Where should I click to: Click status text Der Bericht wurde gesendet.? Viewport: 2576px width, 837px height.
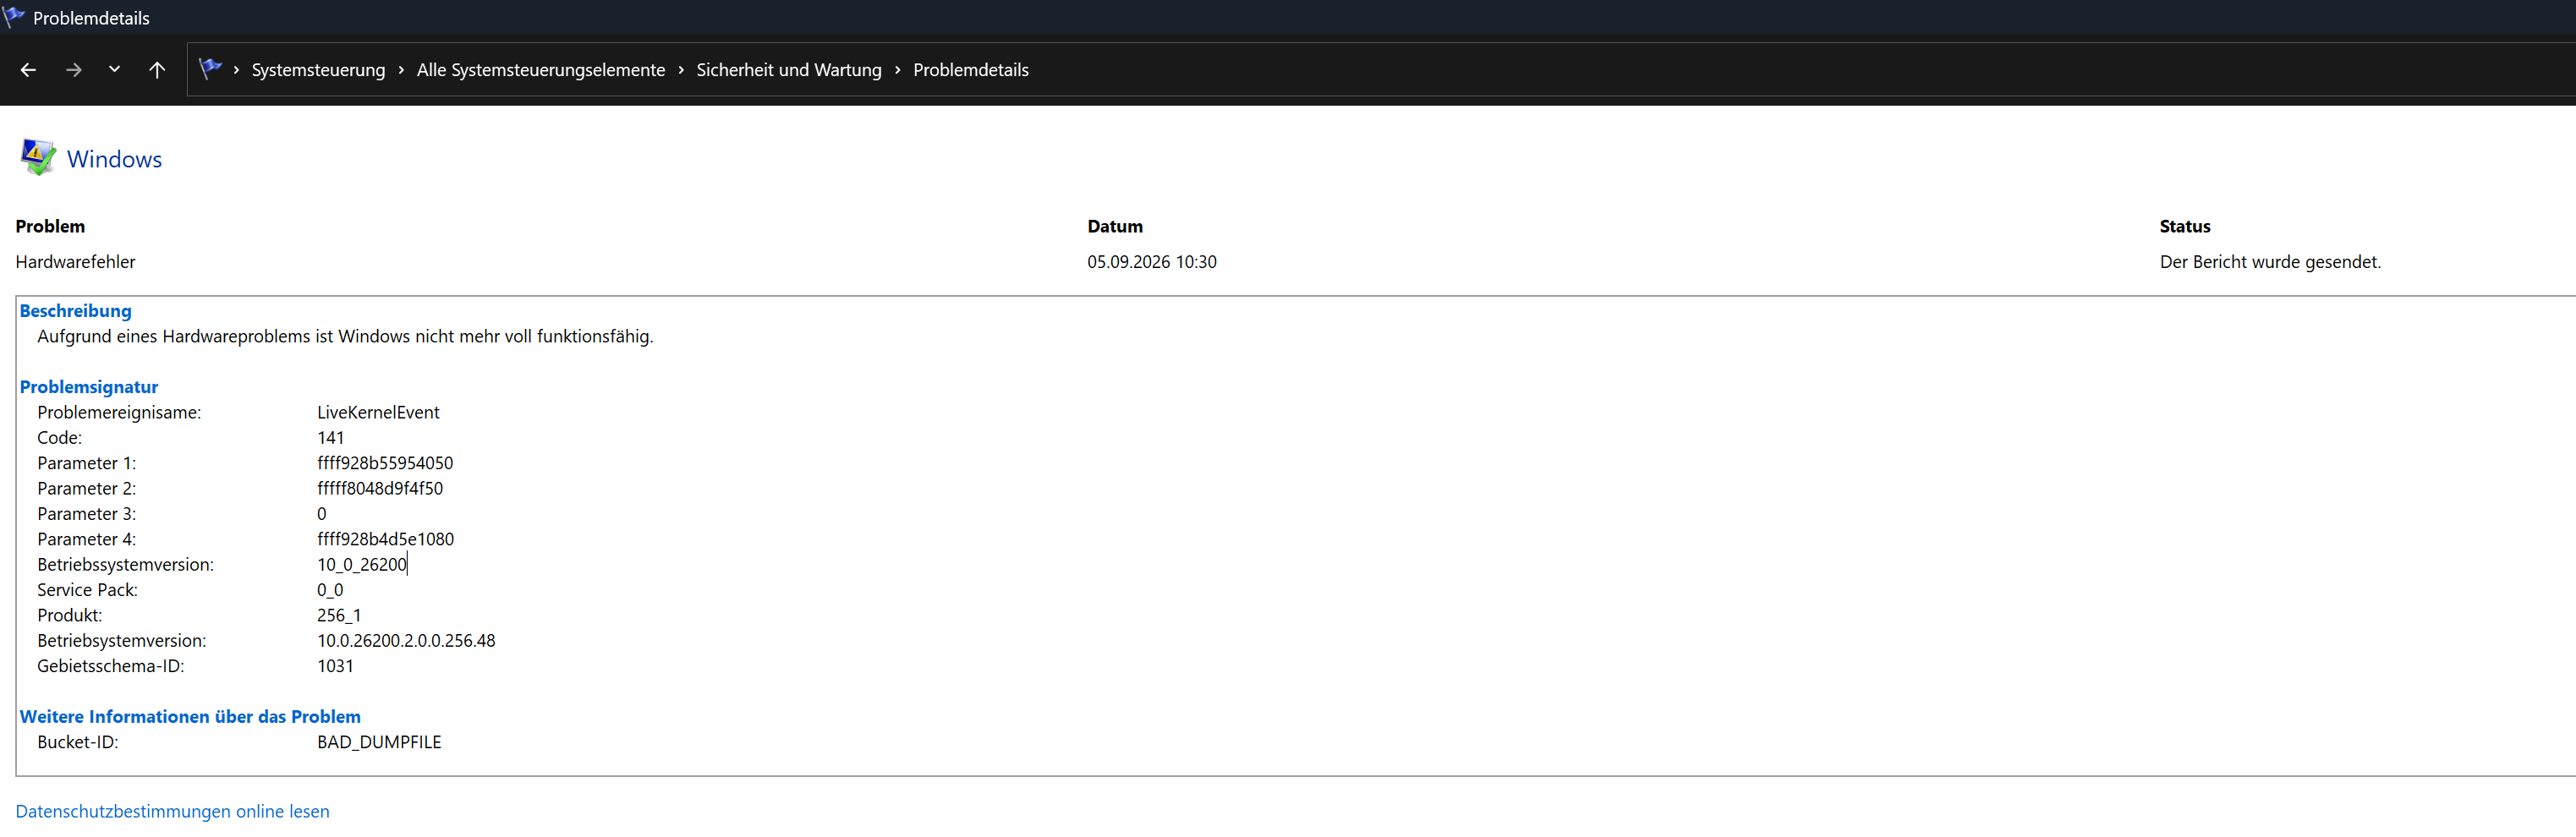(2270, 262)
